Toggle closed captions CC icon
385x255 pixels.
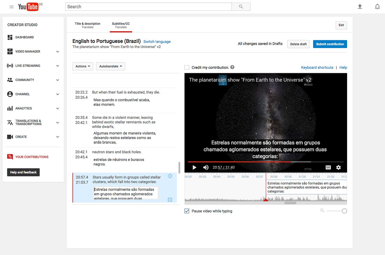tap(328, 167)
